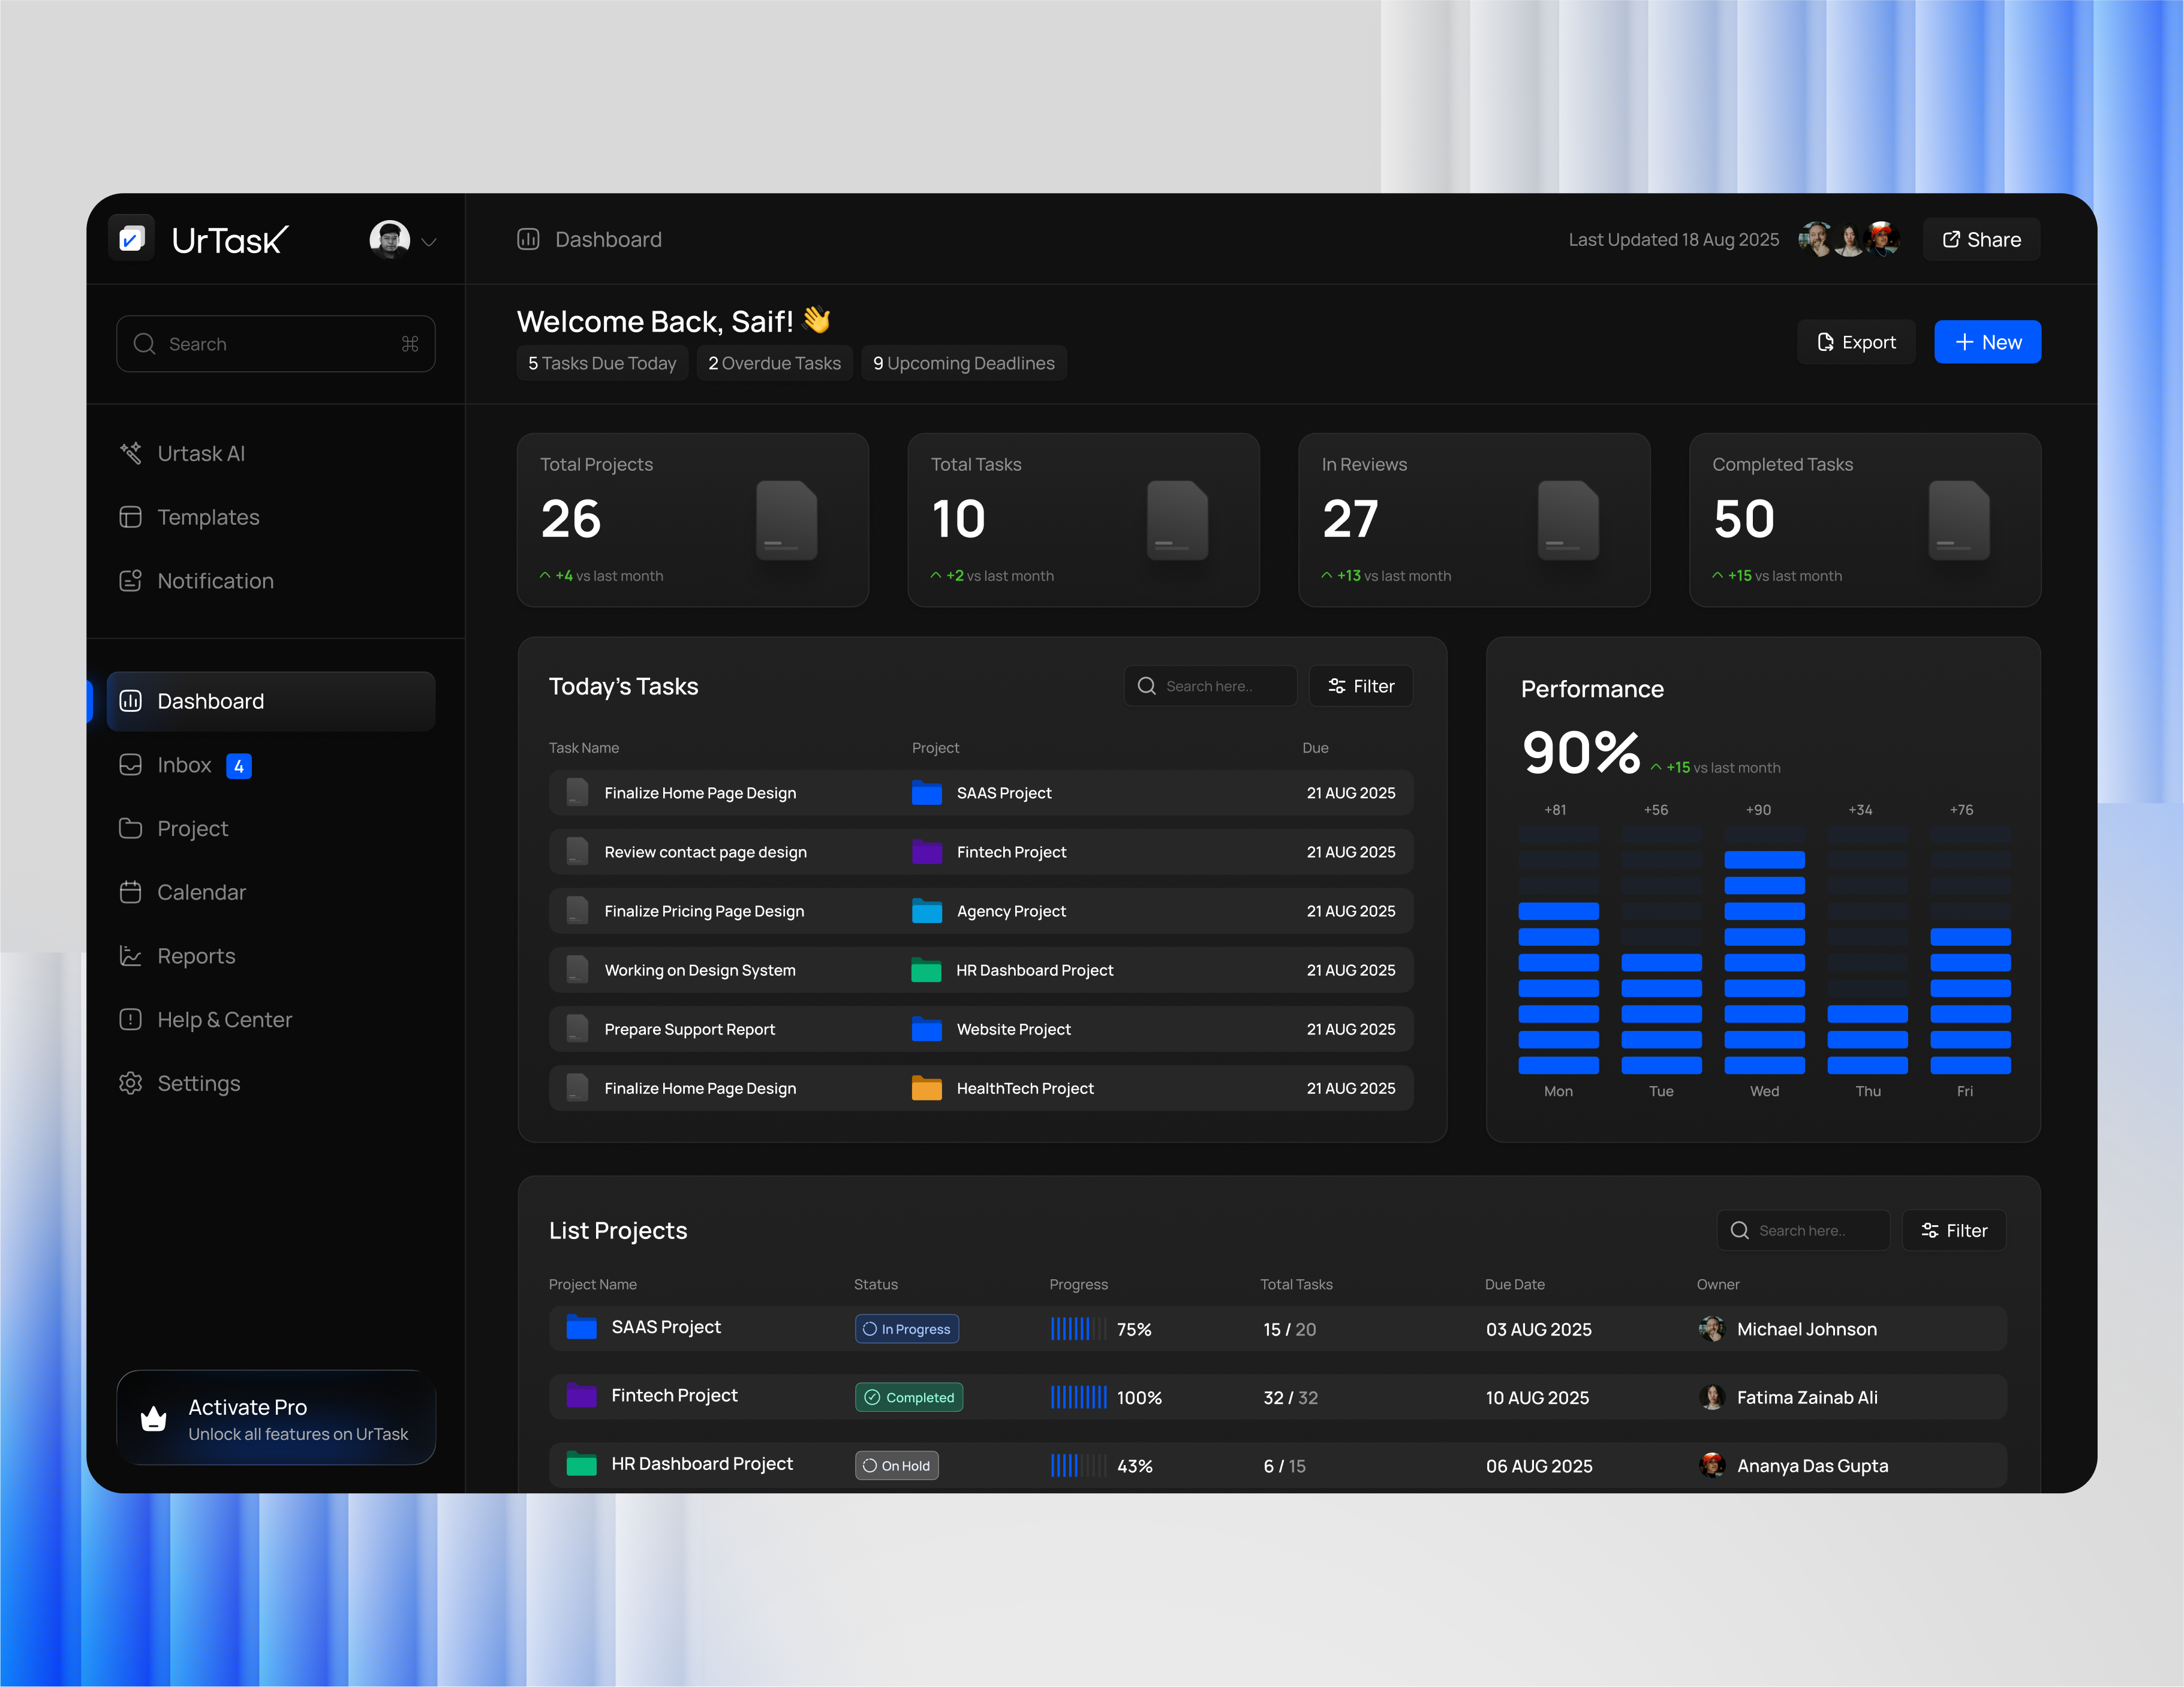Screen dimensions: 2184x1687
Task: Open Notification settings from sidebar
Action: point(131,581)
